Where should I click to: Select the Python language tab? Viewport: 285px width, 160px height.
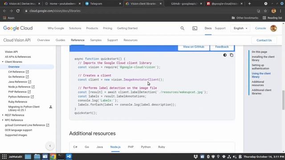(146, 147)
